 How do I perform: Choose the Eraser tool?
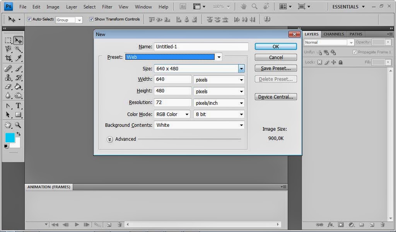8,87
